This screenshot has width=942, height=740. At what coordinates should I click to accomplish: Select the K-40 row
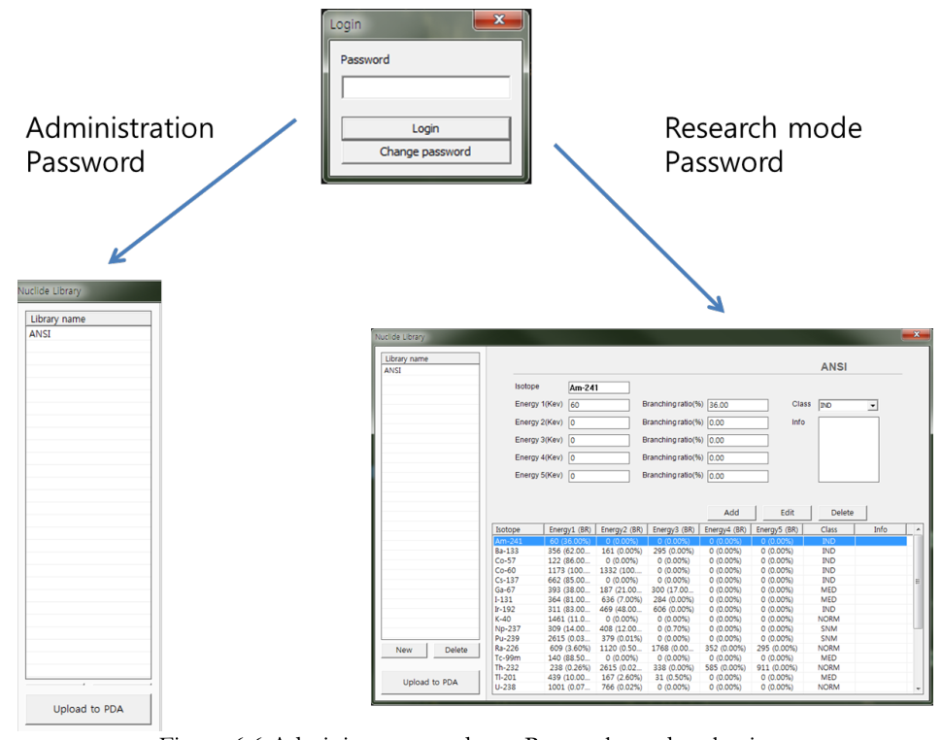[x=700, y=619]
